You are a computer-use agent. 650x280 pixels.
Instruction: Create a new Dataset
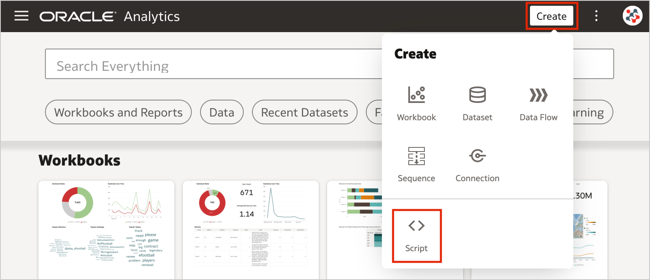[x=478, y=104]
